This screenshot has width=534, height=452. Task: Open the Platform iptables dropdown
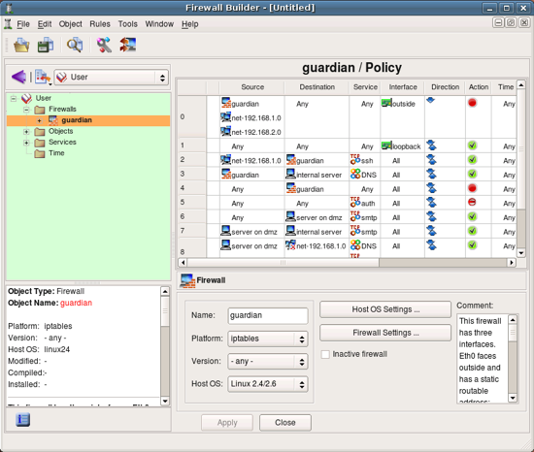(268, 339)
